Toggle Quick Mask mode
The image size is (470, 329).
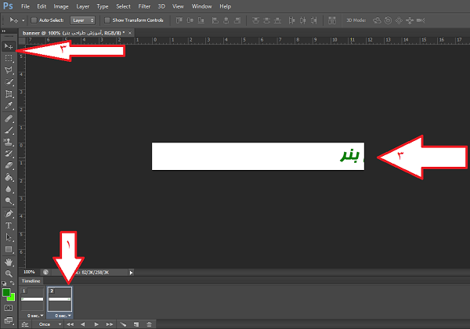point(9,308)
